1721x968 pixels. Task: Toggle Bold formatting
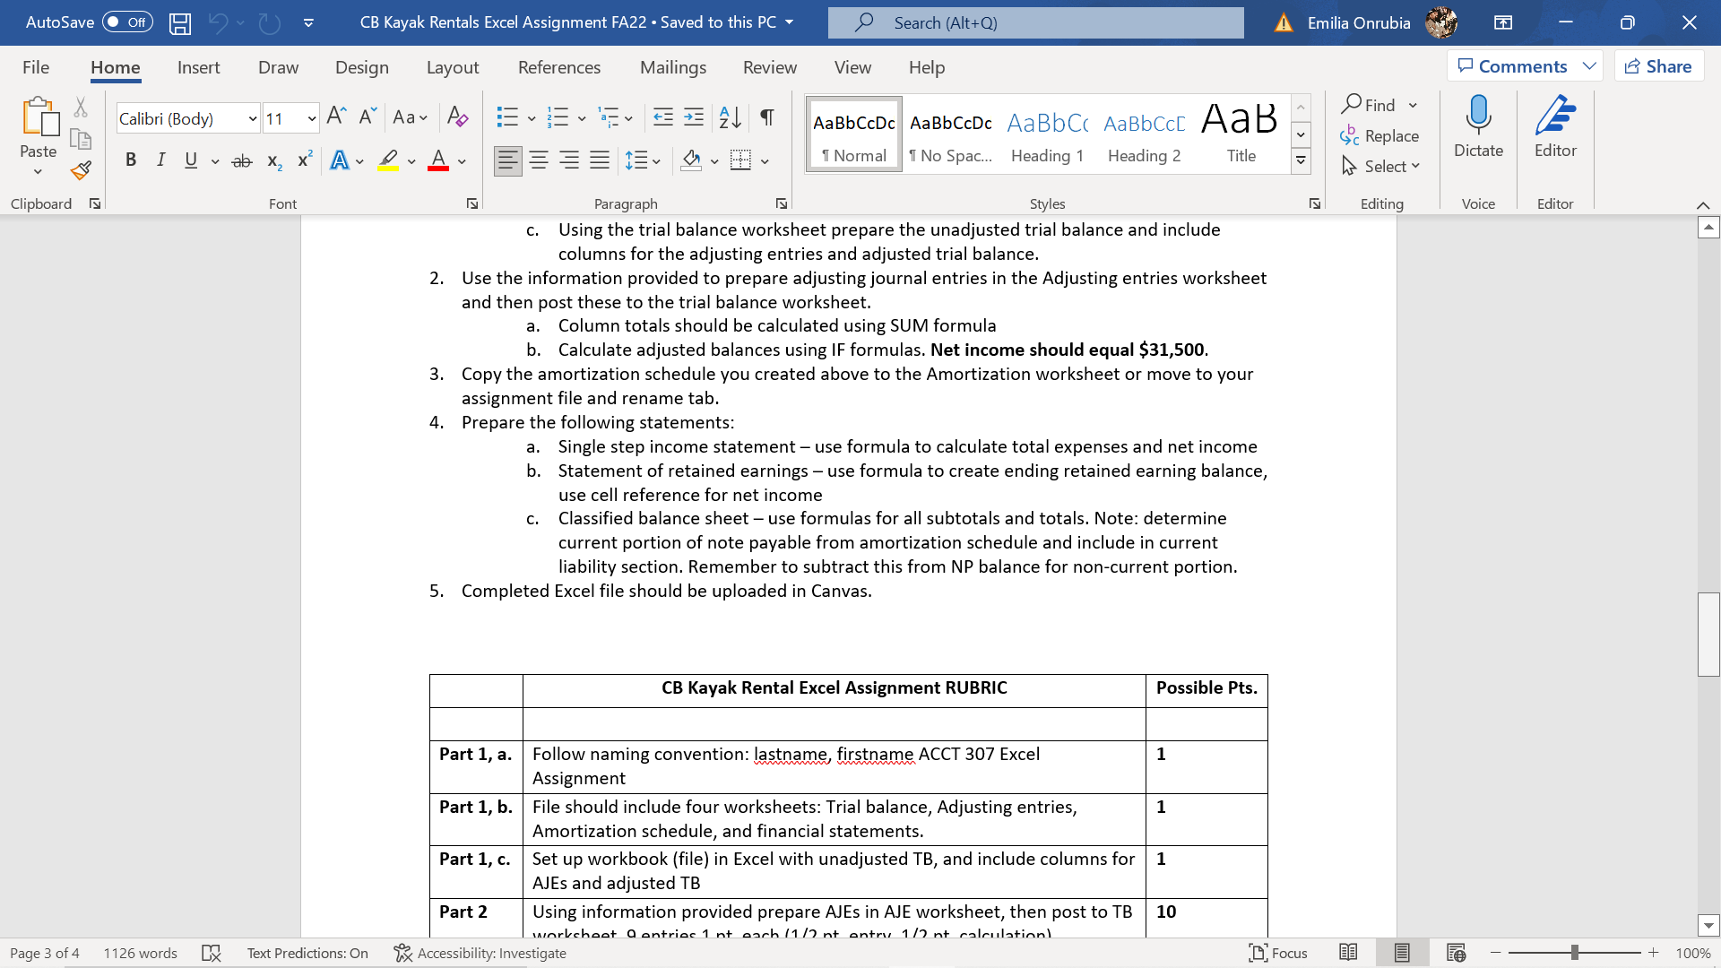pyautogui.click(x=131, y=160)
